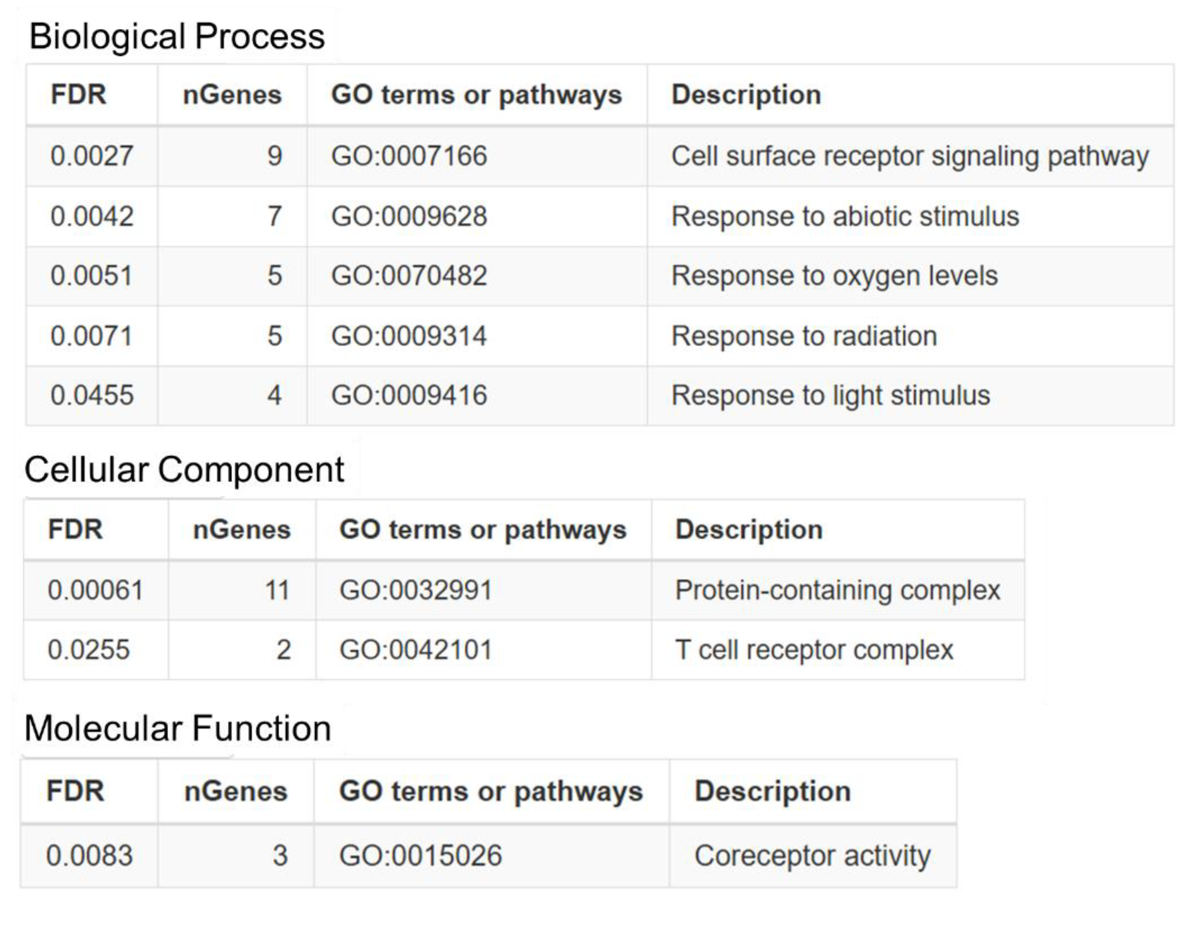Click the GO:0032991 term
Image resolution: width=1193 pixels, height=925 pixels.
point(416,590)
